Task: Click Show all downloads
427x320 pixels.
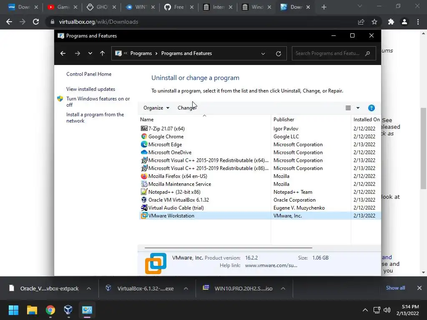Action: coord(395,288)
